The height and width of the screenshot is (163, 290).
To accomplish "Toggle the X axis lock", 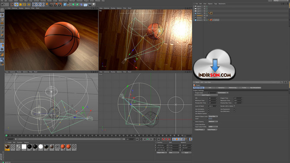I will pos(34,4).
